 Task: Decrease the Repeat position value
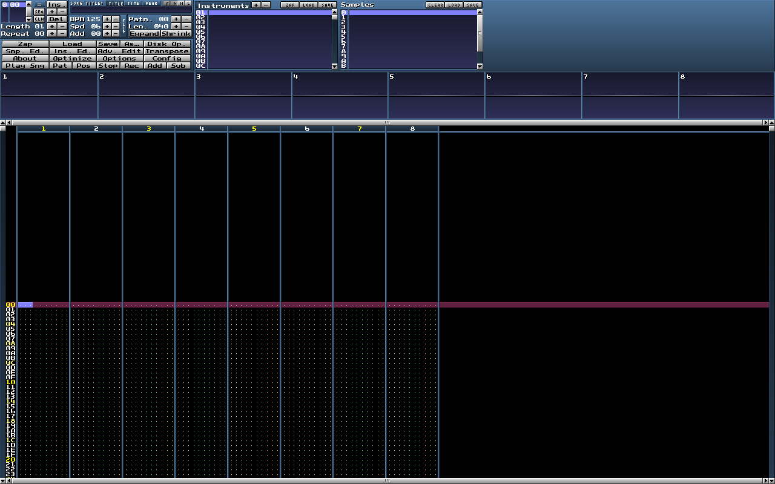pyautogui.click(x=62, y=33)
